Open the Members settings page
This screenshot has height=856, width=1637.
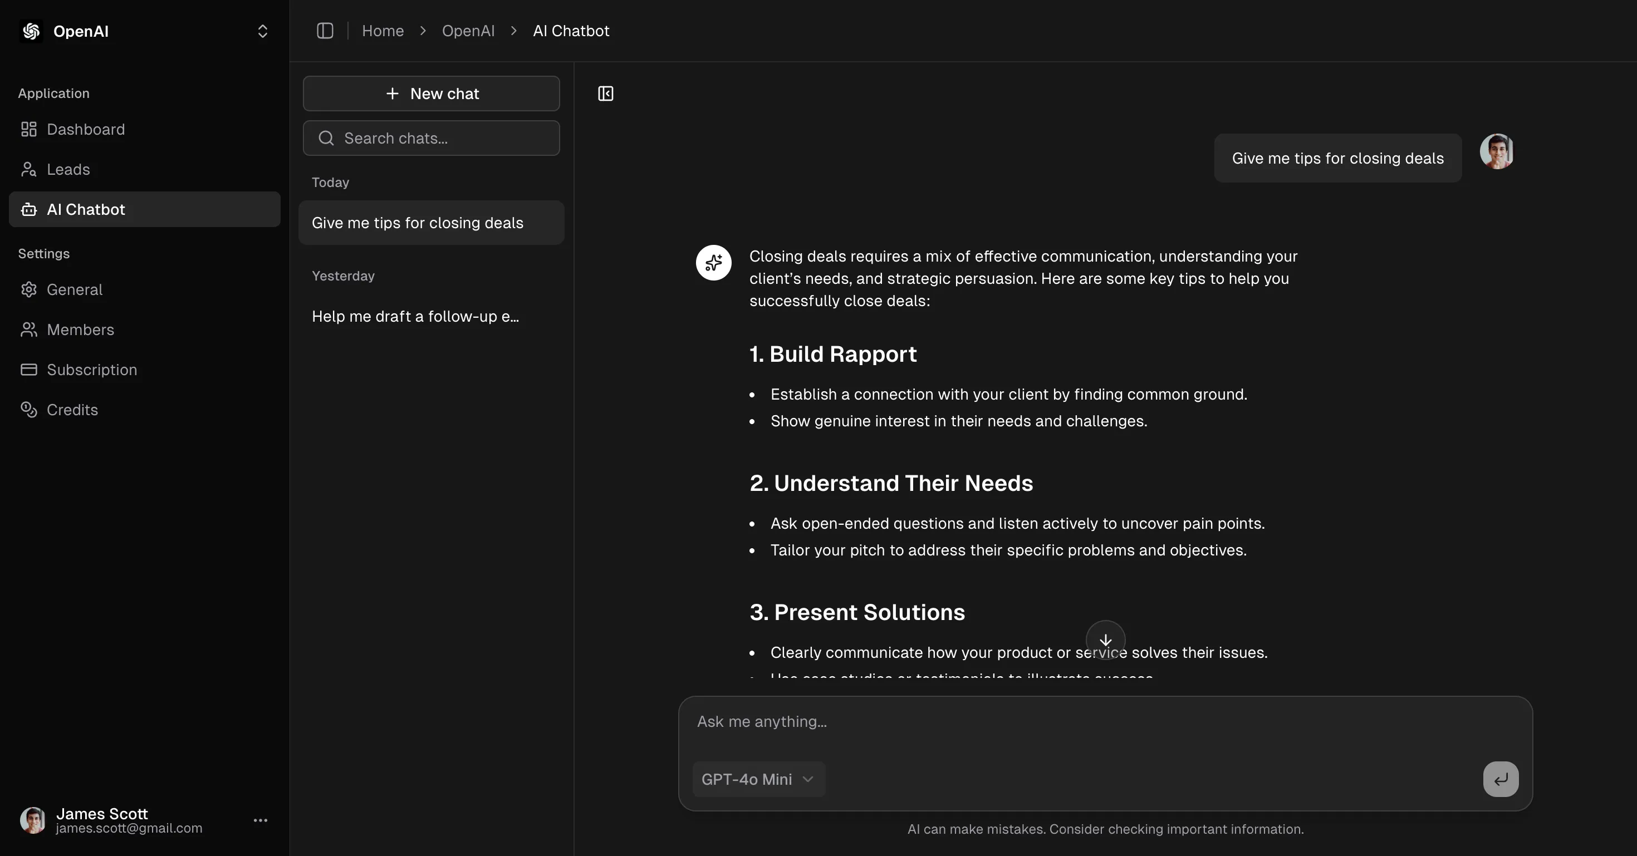[x=80, y=329]
